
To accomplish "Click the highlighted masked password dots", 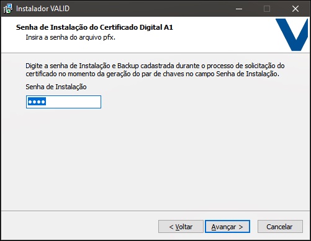I will [37, 102].
